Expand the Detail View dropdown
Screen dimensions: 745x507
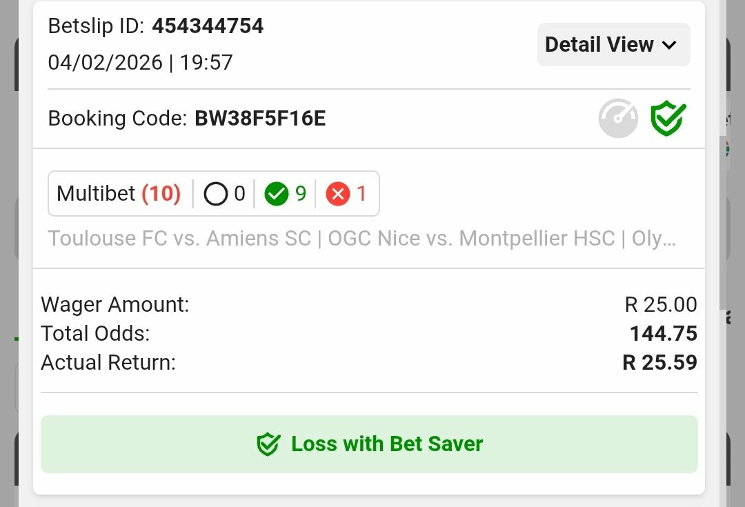[613, 45]
